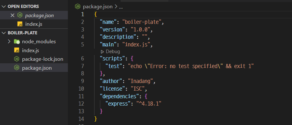Click line number 6 in gutter
The width and height of the screenshot is (292, 125).
click(82, 59)
